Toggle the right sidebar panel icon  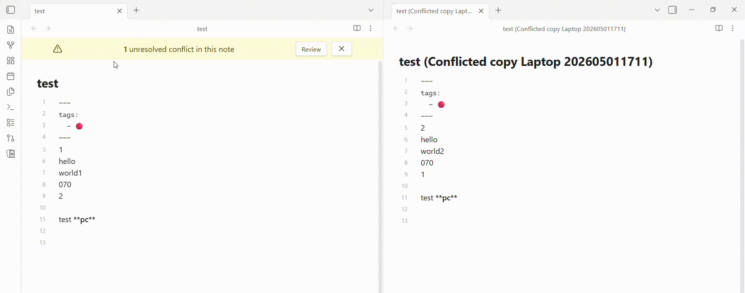coord(672,10)
